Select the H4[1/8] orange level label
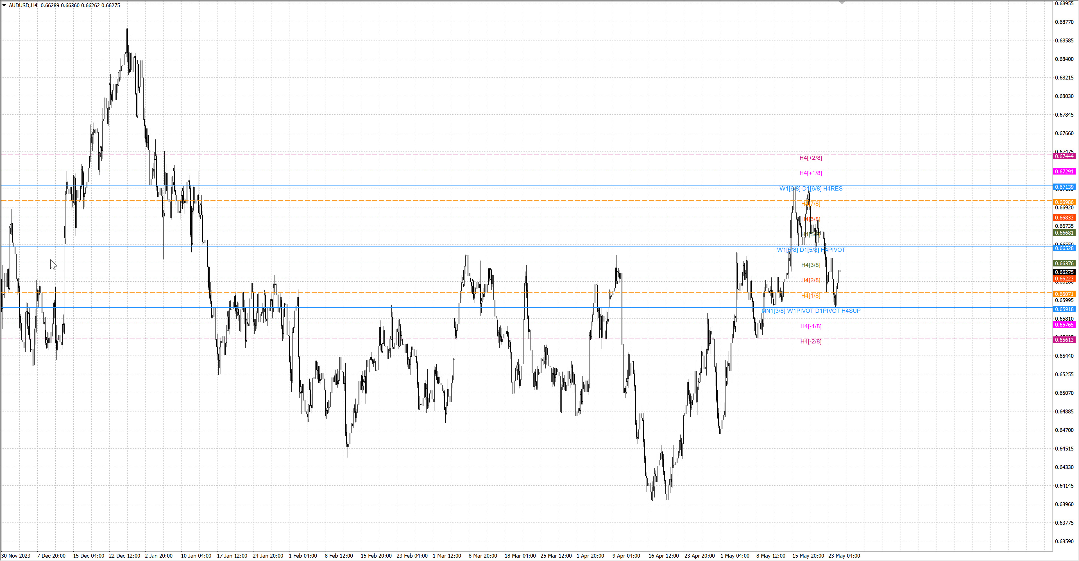This screenshot has width=1079, height=561. [x=810, y=295]
